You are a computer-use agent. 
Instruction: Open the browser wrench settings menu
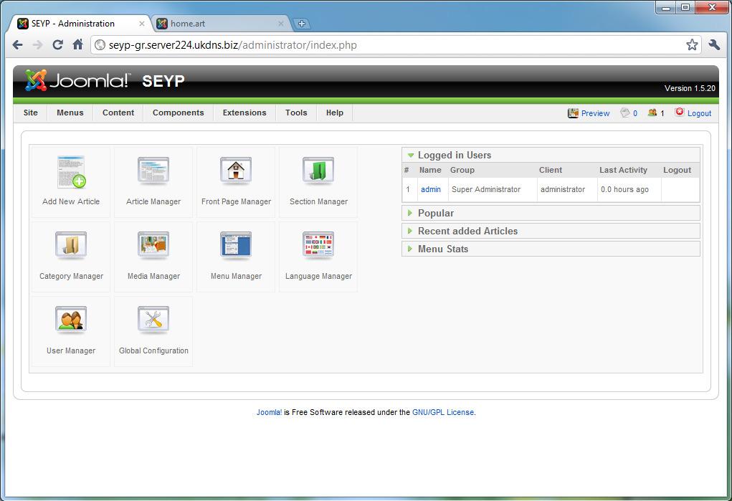tap(714, 45)
